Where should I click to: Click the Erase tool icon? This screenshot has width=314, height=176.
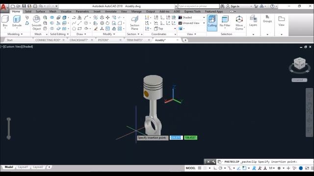pyautogui.click(x=96, y=29)
